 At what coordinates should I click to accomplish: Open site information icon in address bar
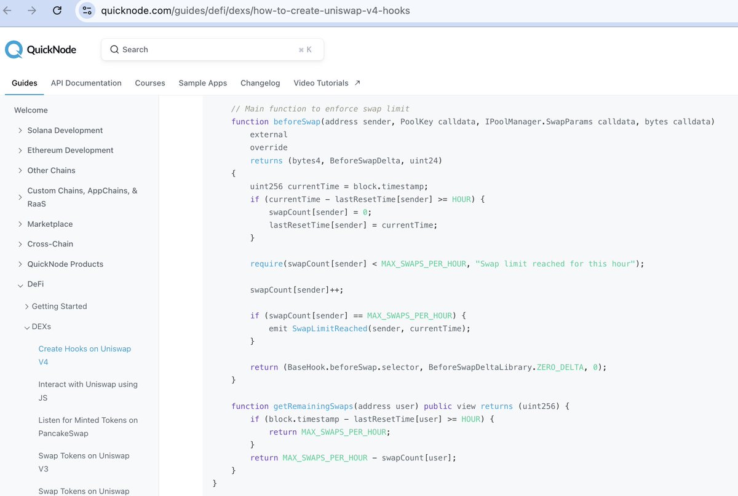(87, 10)
